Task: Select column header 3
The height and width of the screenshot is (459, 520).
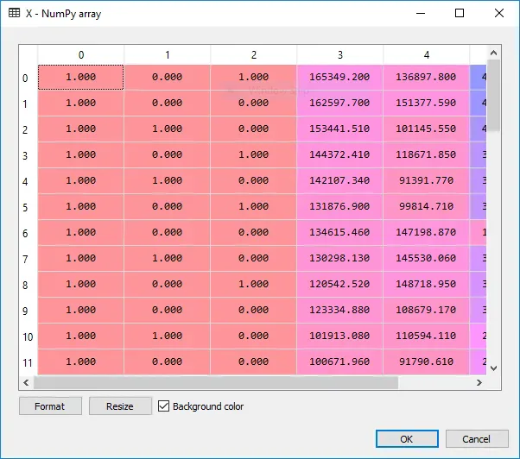Action: tap(340, 54)
